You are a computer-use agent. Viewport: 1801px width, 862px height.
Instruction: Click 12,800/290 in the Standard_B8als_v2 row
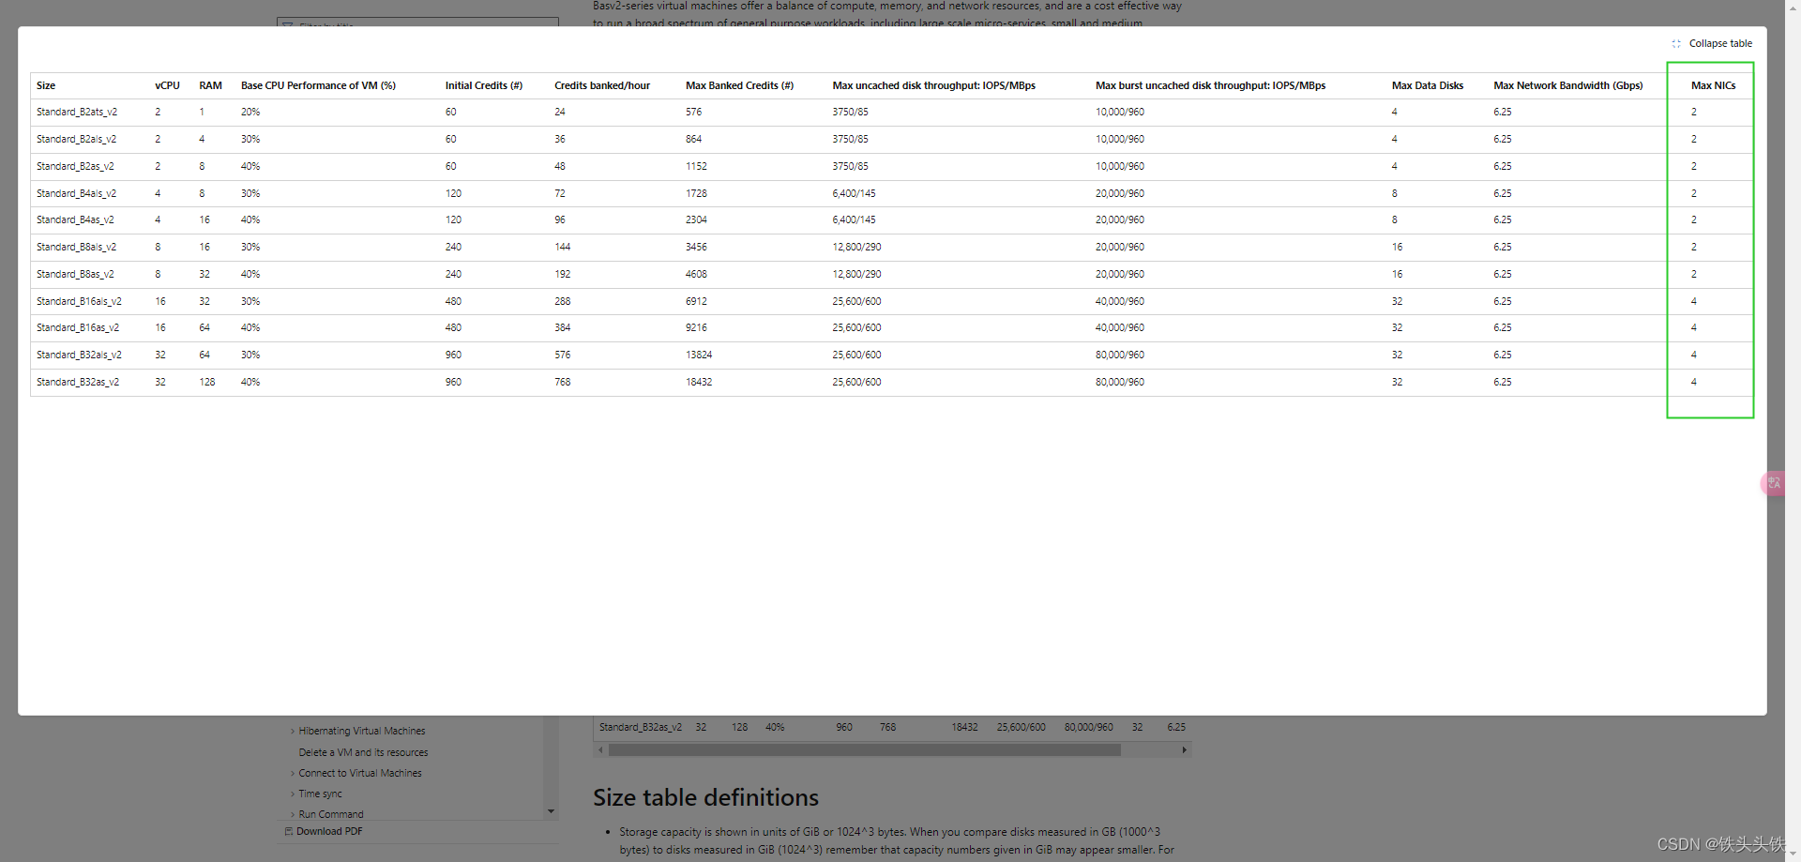856,247
